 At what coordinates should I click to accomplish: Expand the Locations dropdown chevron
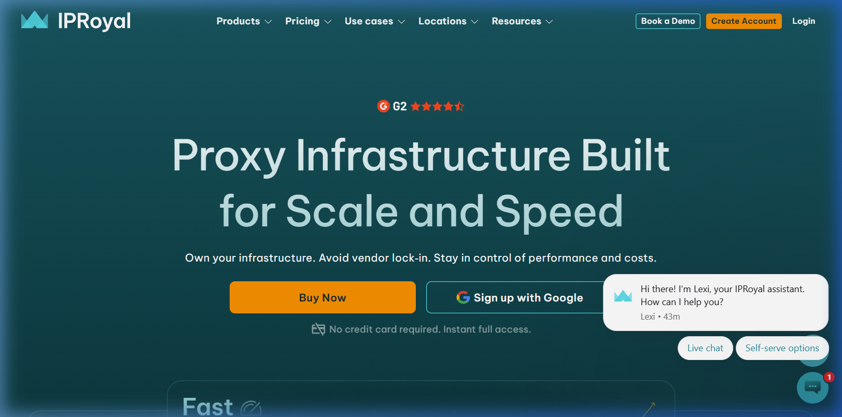pos(474,22)
